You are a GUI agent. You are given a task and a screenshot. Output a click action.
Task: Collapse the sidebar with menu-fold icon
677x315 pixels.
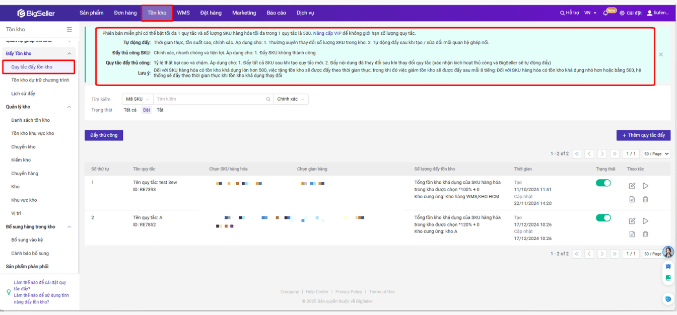[70, 30]
